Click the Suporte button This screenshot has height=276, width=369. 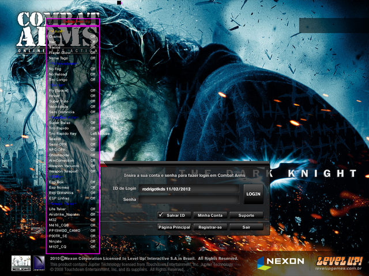(246, 215)
